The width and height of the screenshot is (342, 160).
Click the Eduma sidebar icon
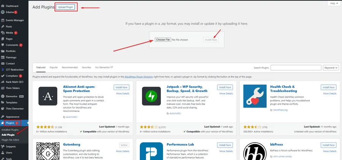(x=3, y=12)
